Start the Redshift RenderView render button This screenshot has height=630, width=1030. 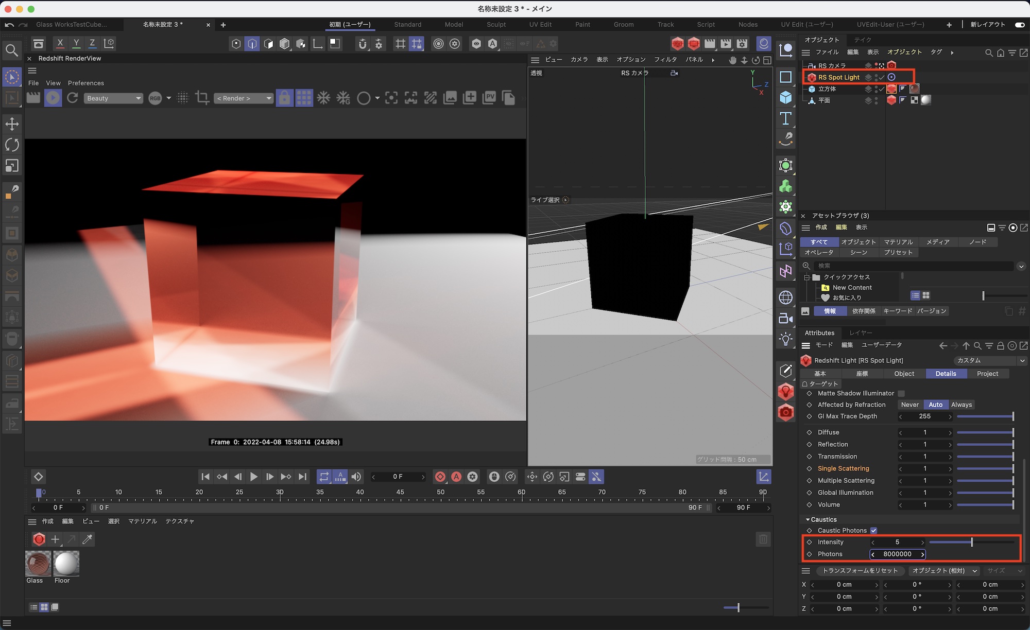[53, 98]
